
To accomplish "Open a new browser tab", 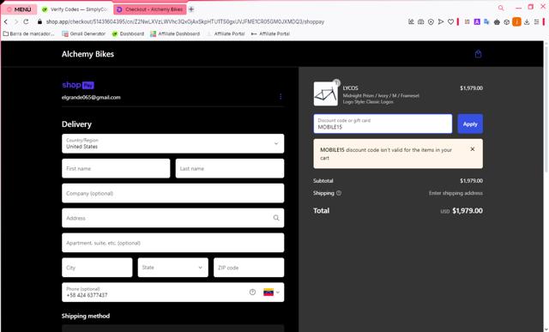I will tap(191, 9).
